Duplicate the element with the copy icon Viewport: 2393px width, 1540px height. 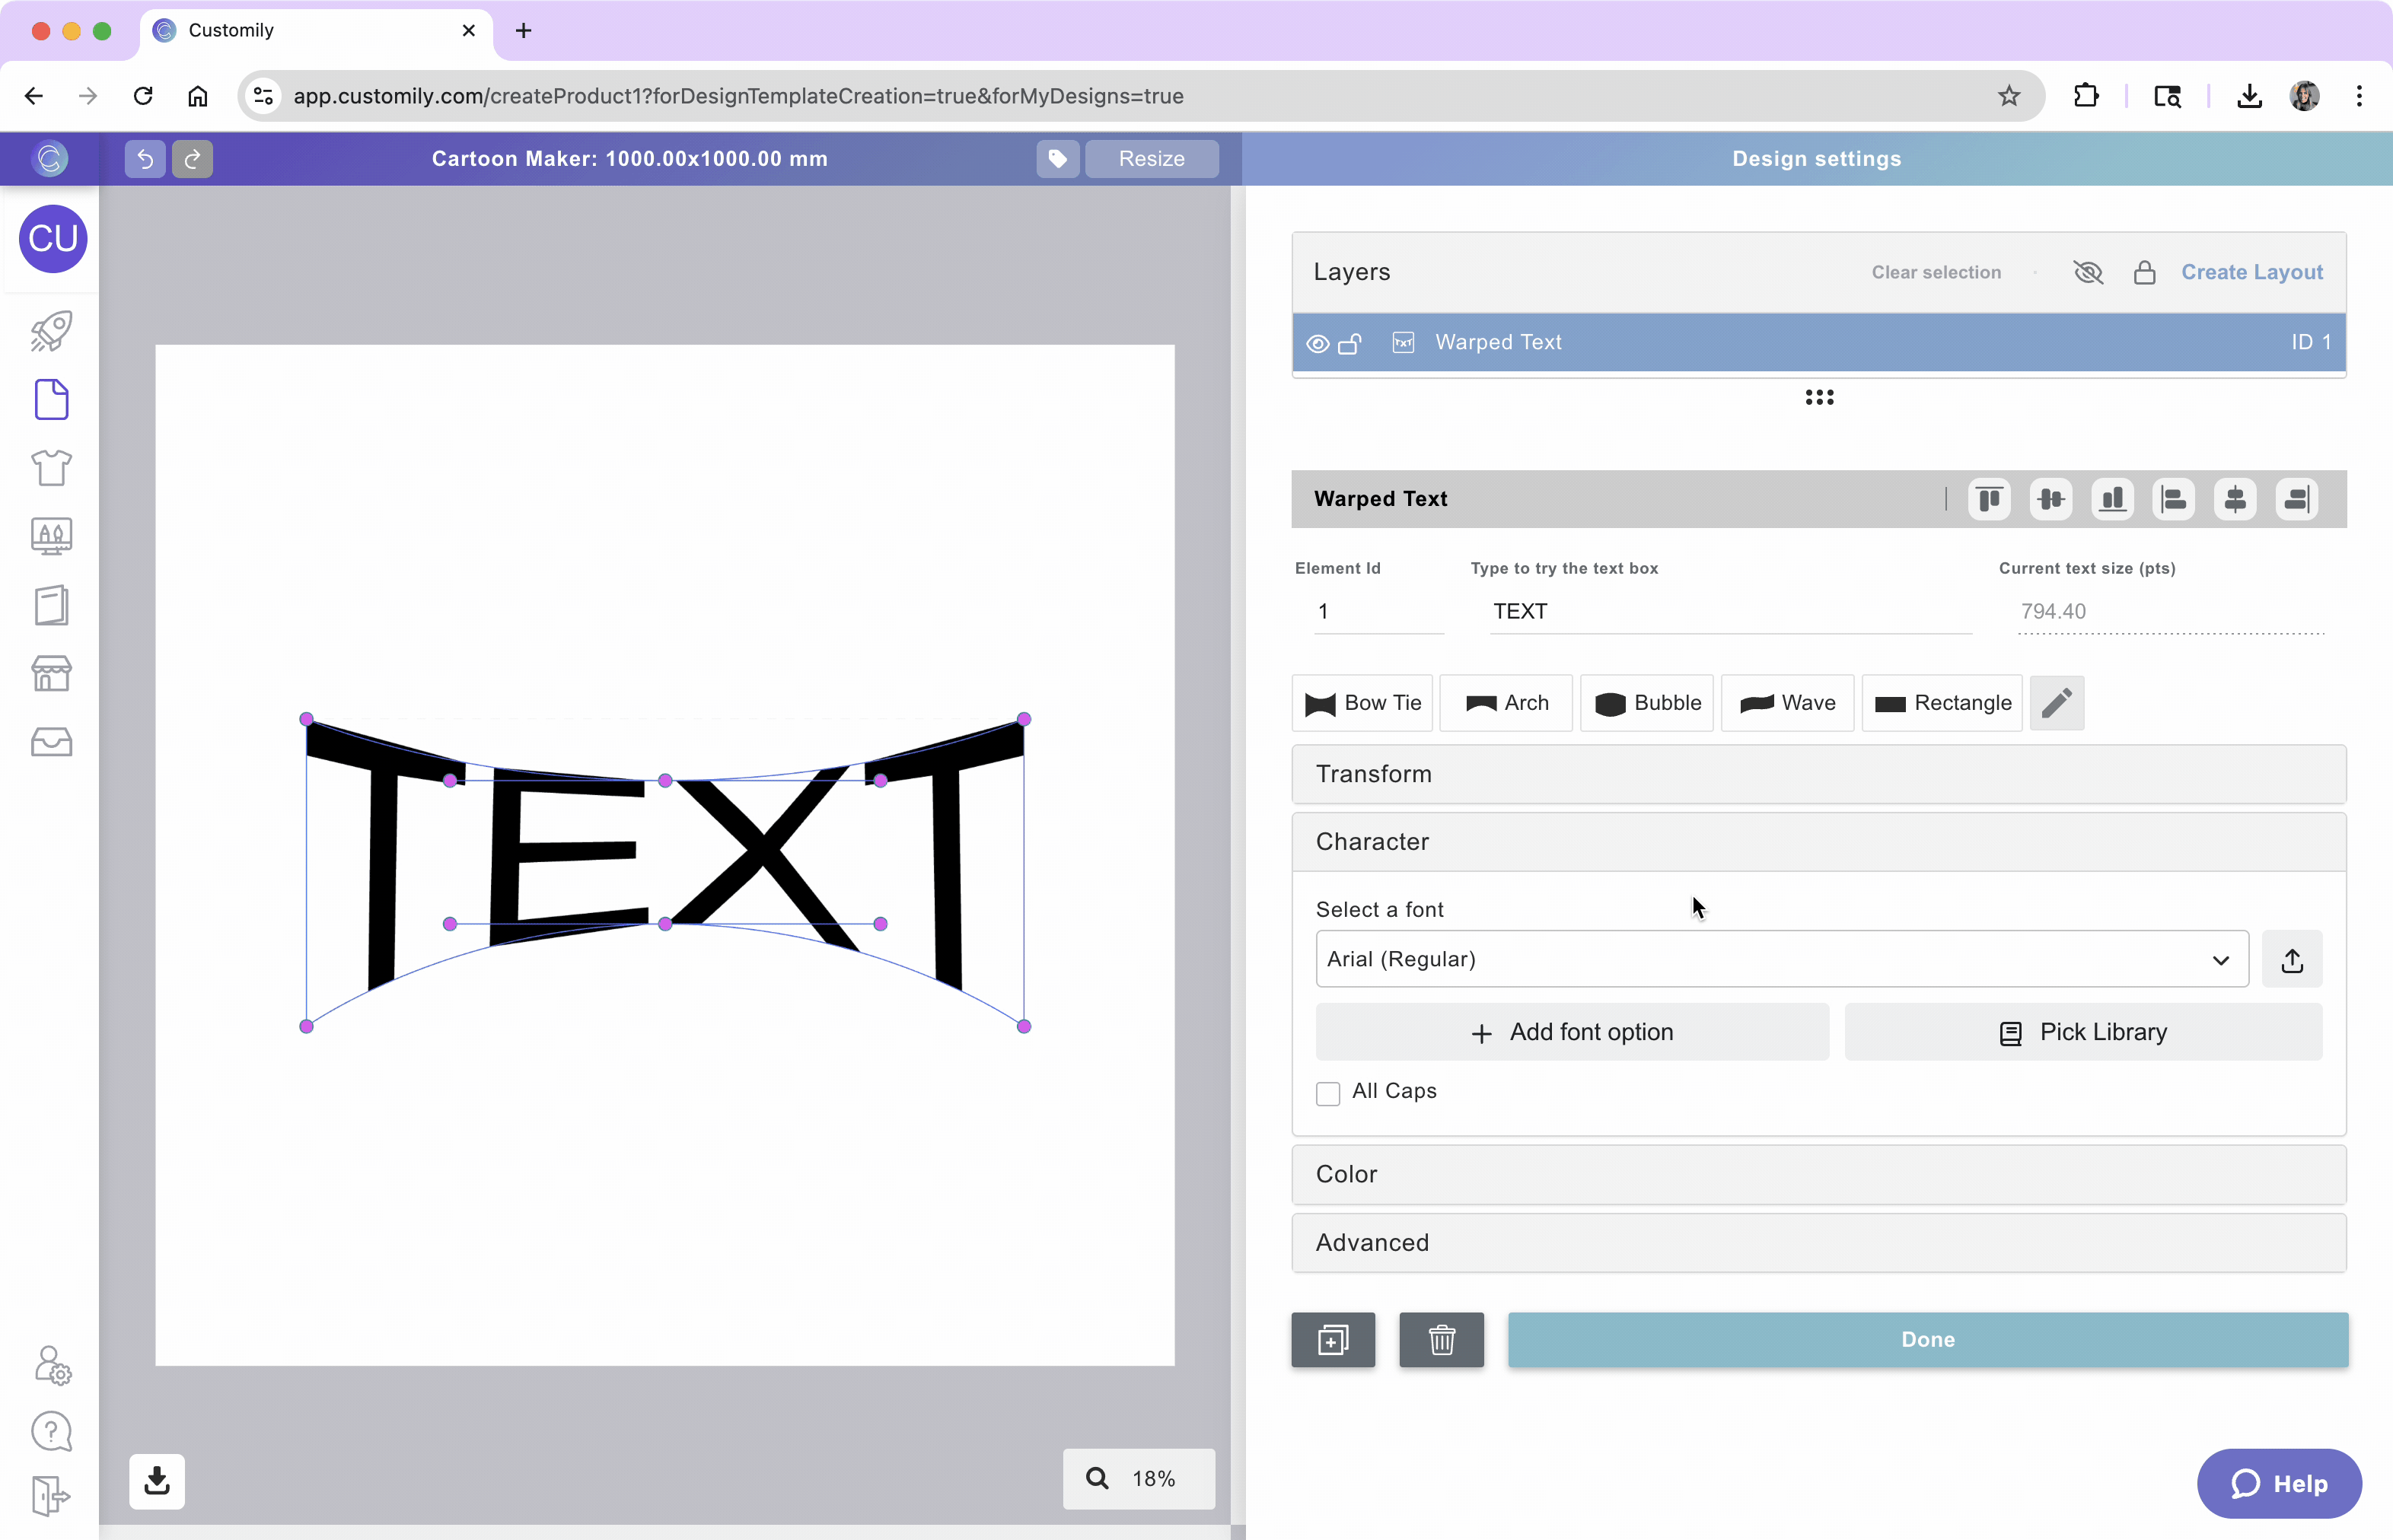[1333, 1339]
